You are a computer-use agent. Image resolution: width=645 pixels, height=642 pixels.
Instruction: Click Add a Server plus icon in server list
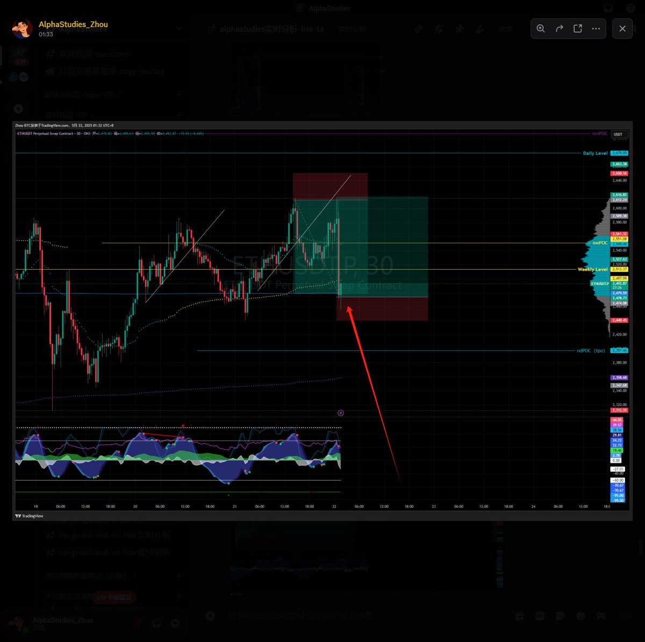(18, 109)
